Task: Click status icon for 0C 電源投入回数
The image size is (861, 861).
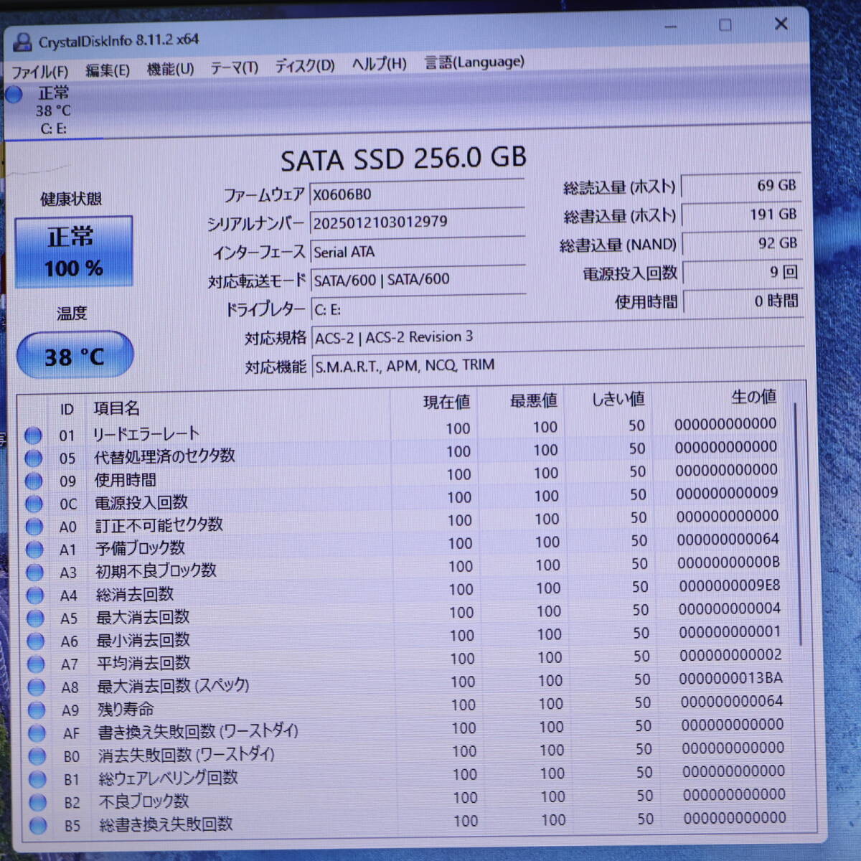Action: (34, 504)
